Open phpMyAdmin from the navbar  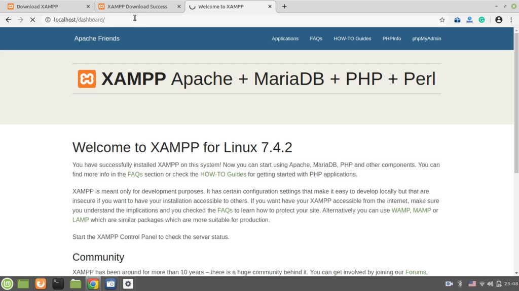[x=427, y=38]
